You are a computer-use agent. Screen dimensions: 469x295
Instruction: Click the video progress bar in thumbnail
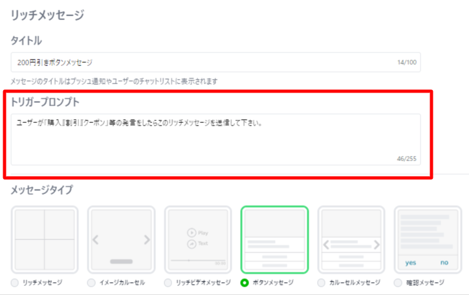[x=194, y=260]
